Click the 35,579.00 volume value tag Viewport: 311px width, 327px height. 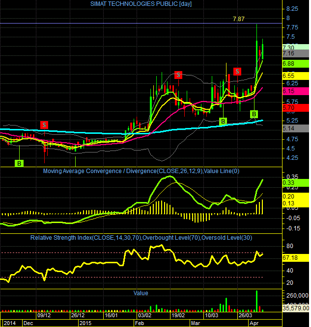(x=296, y=308)
